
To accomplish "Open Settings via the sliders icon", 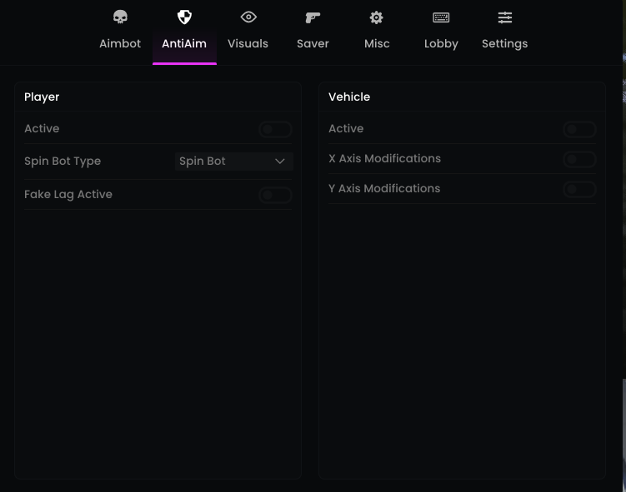I will [505, 17].
